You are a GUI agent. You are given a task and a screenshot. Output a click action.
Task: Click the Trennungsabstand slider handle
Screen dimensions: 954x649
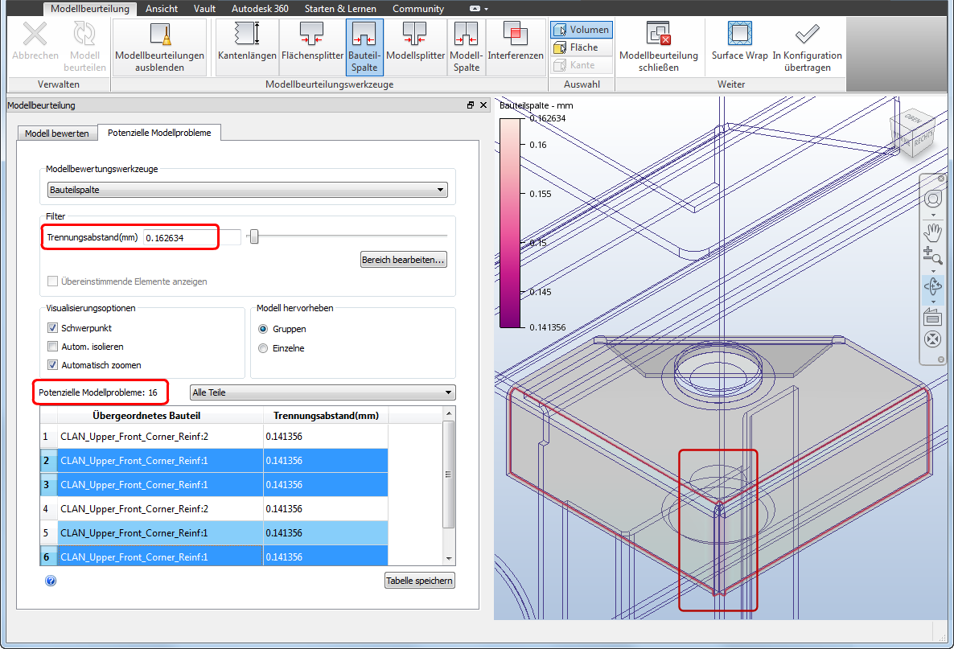click(254, 236)
